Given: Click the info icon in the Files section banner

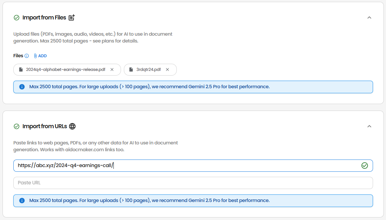Looking at the screenshot, I should pyautogui.click(x=22, y=87).
